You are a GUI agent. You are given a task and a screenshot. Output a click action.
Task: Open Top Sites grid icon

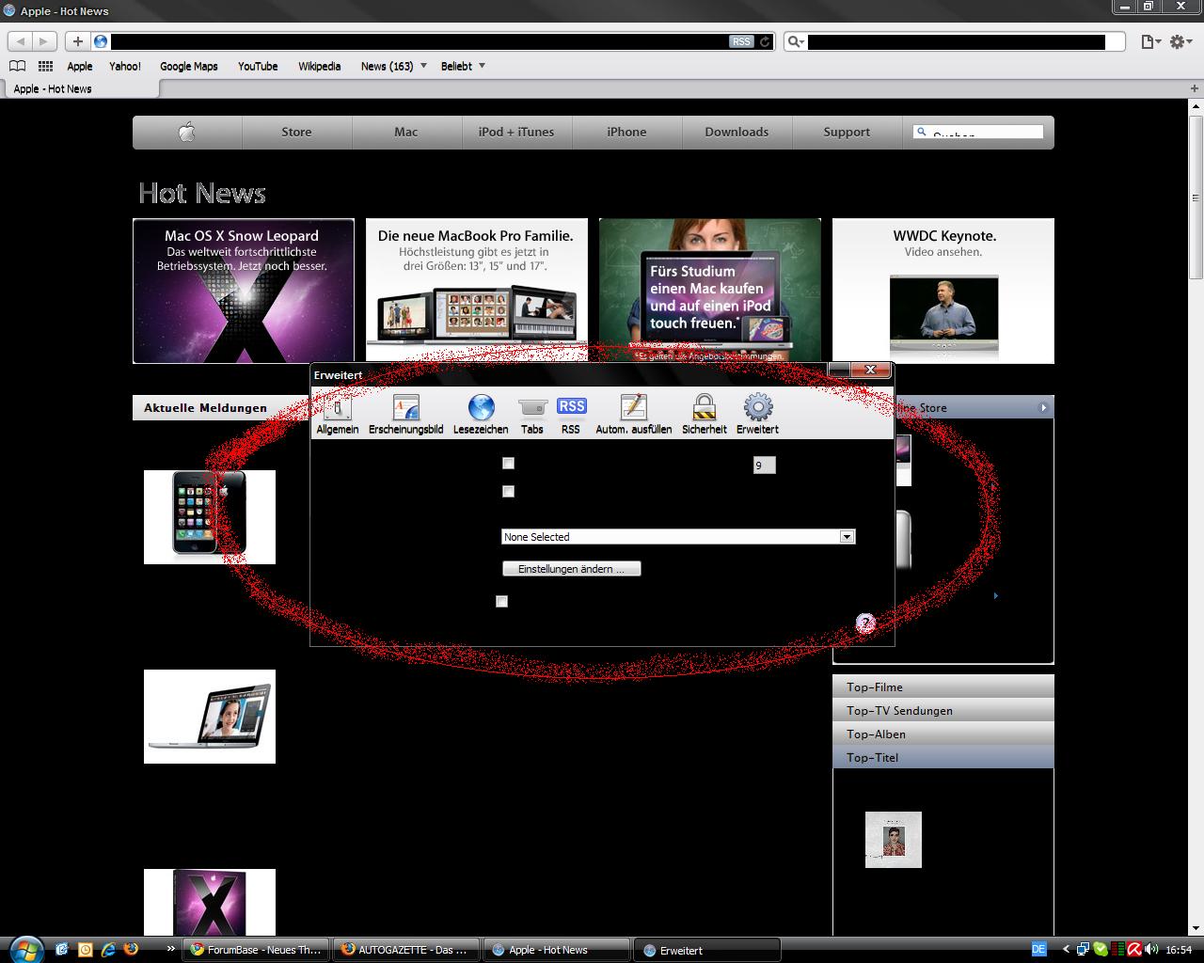(x=45, y=66)
